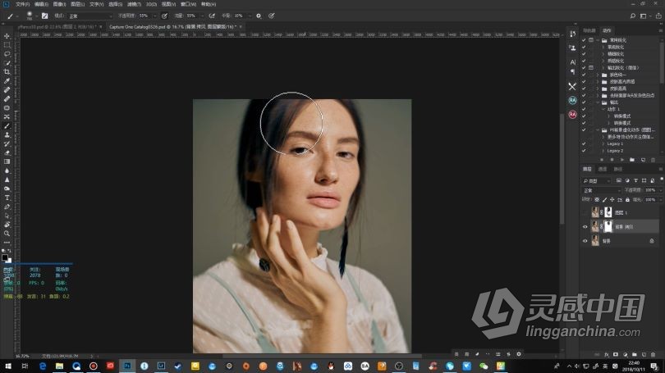Click the 背景 拷贝 layer mask thumbnail

pos(608,226)
